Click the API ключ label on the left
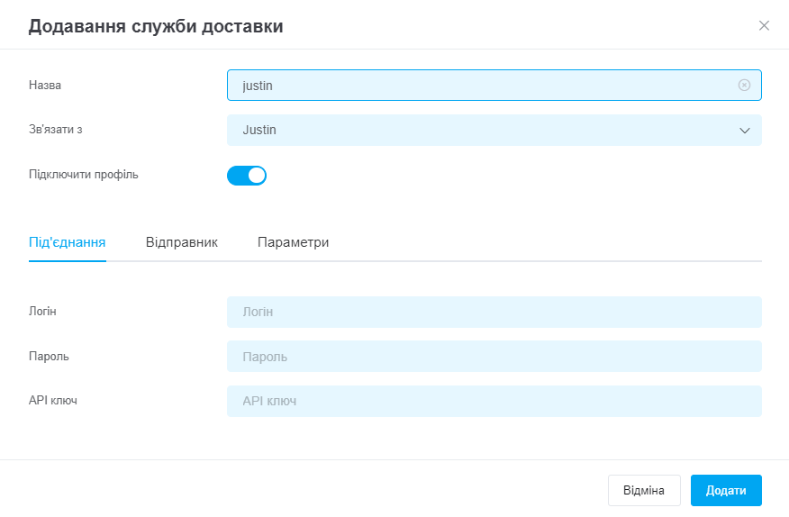 tap(53, 400)
